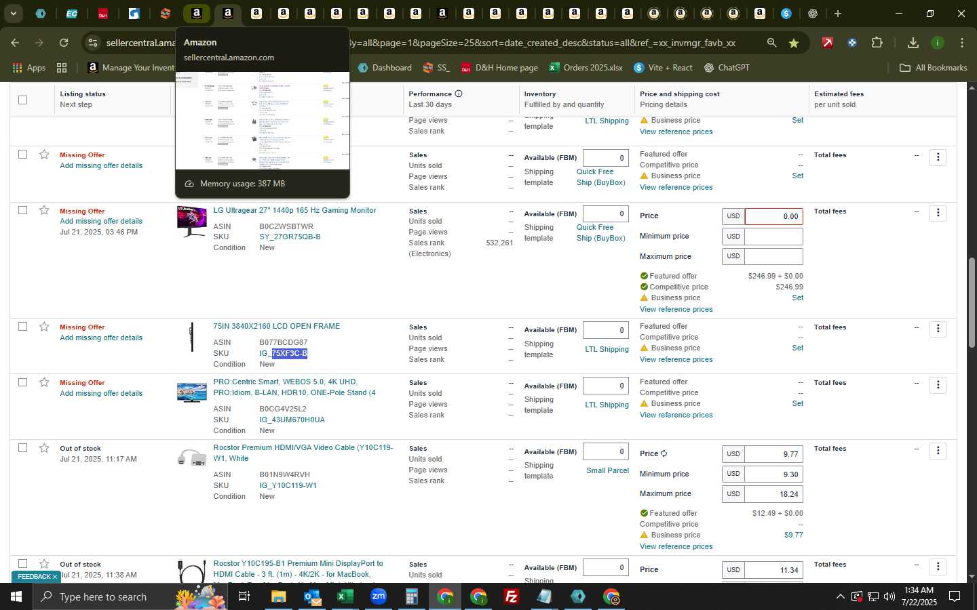View reference prices for PRO:Centric Smart
This screenshot has width=977, height=610.
tap(676, 415)
